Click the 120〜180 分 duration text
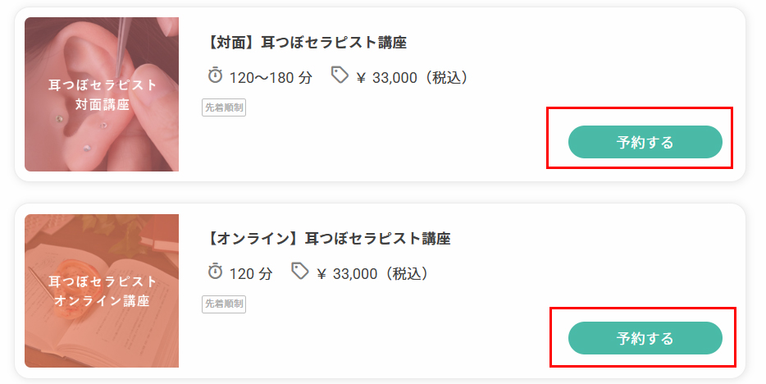 point(271,78)
